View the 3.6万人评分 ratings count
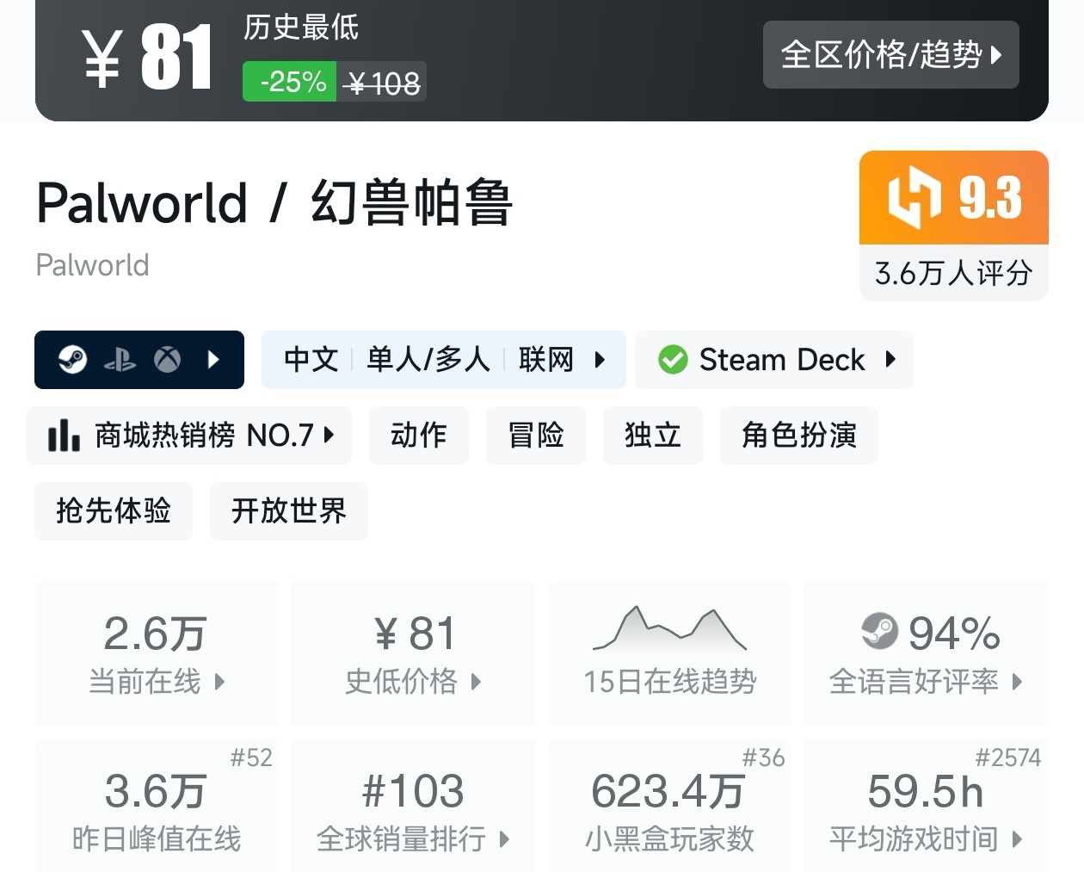Viewport: 1084px width, 872px height. tap(954, 273)
